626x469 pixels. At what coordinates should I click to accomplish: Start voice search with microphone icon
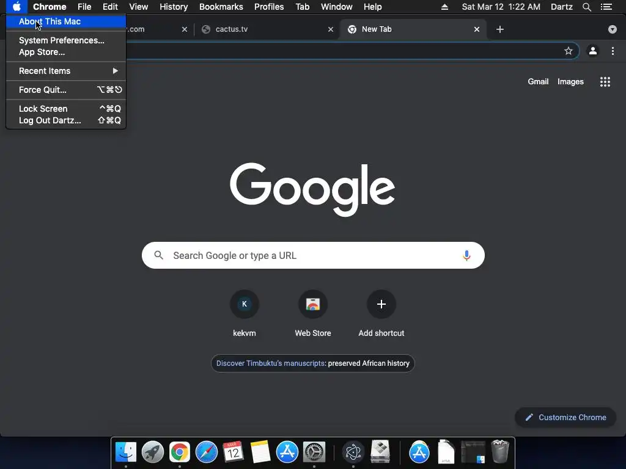click(466, 255)
